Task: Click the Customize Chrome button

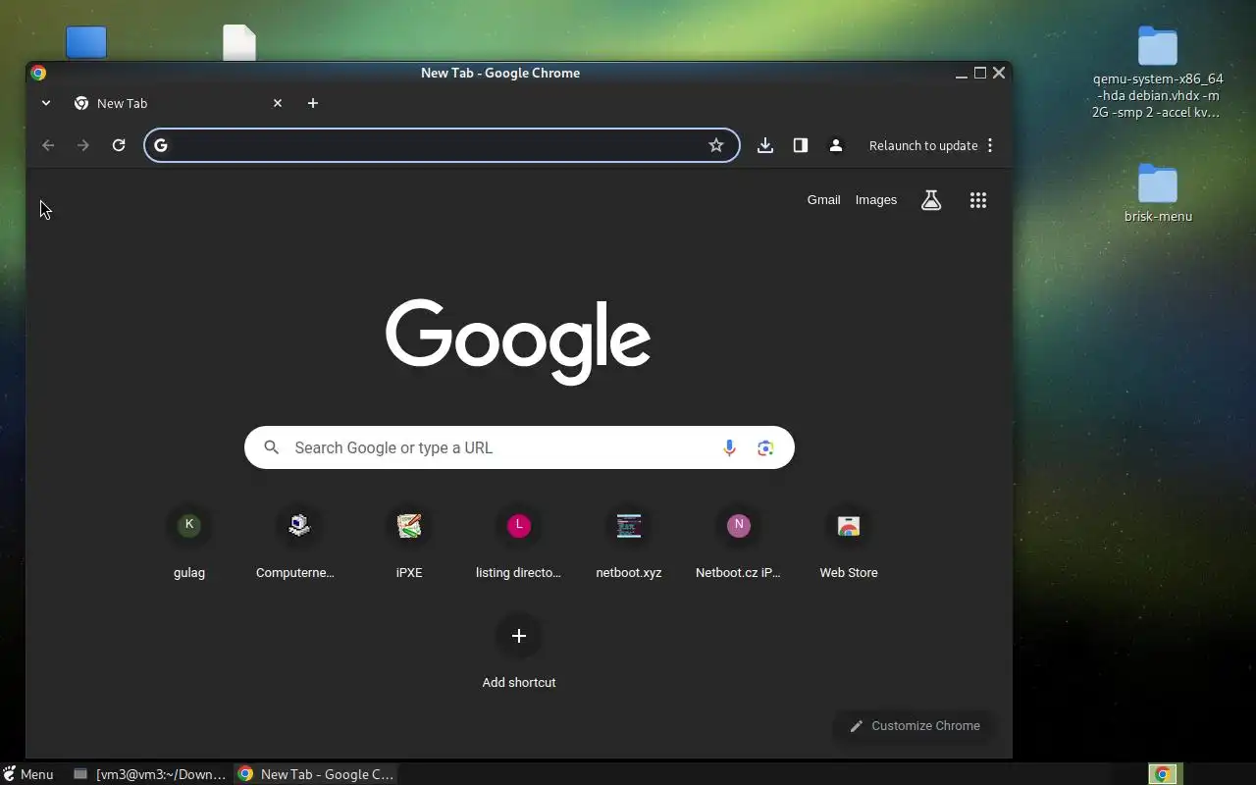Action: (x=915, y=726)
